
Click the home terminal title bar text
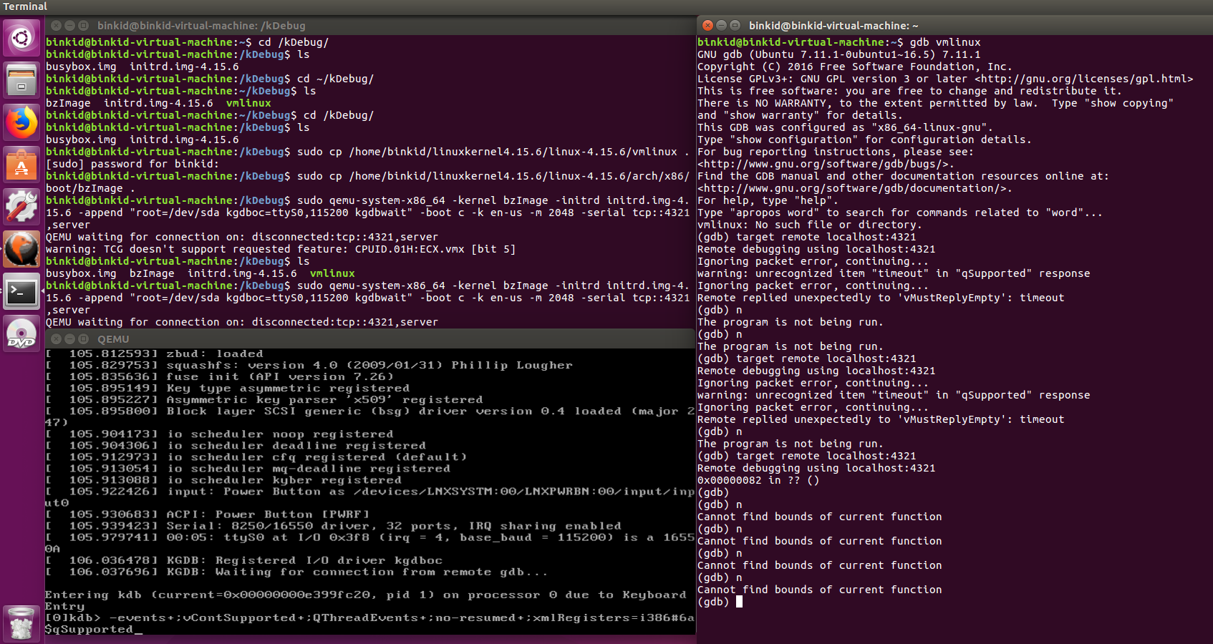pyautogui.click(x=833, y=26)
